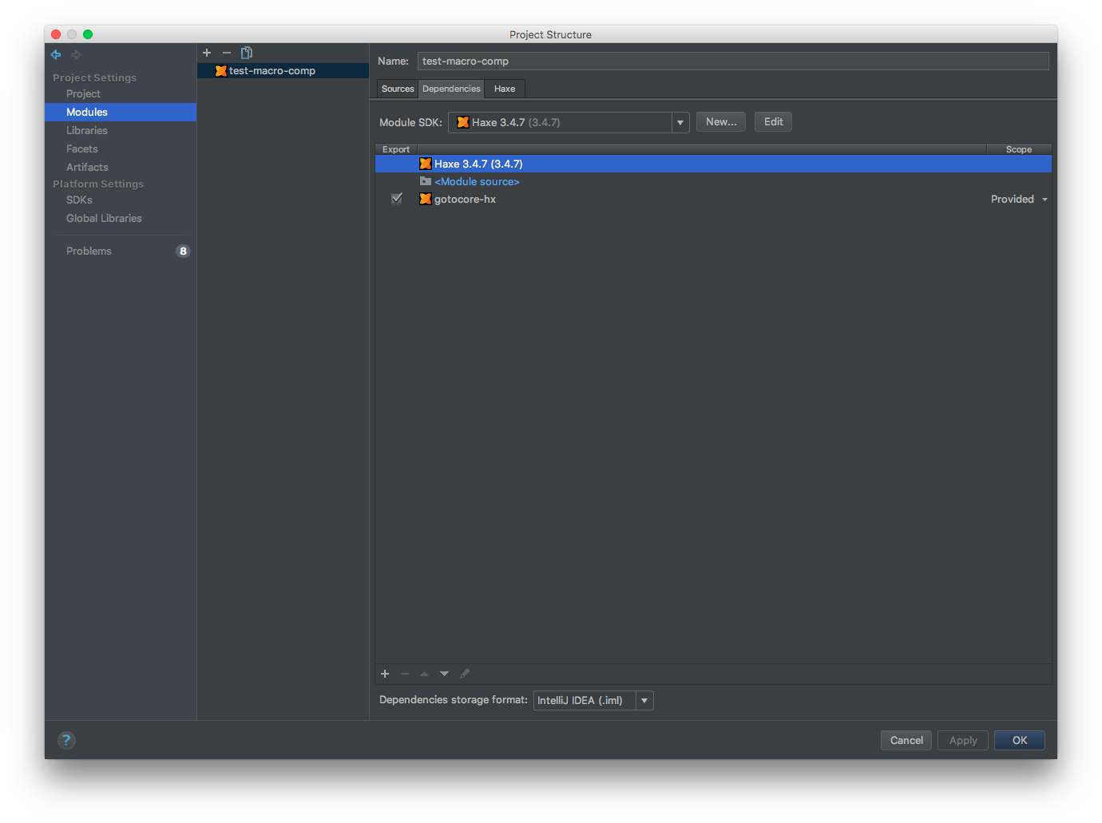1102x823 pixels.
Task: Click the copy module icon
Action: click(x=246, y=53)
